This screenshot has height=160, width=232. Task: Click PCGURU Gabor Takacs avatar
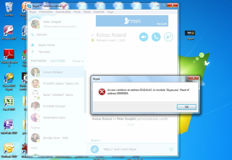35,84
